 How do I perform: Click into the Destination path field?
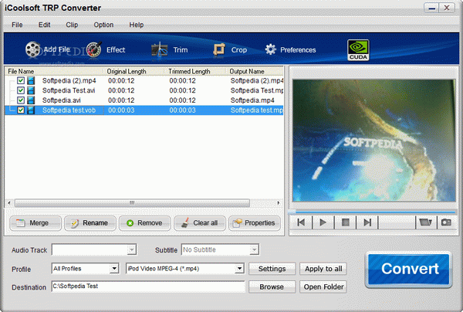tap(148, 287)
